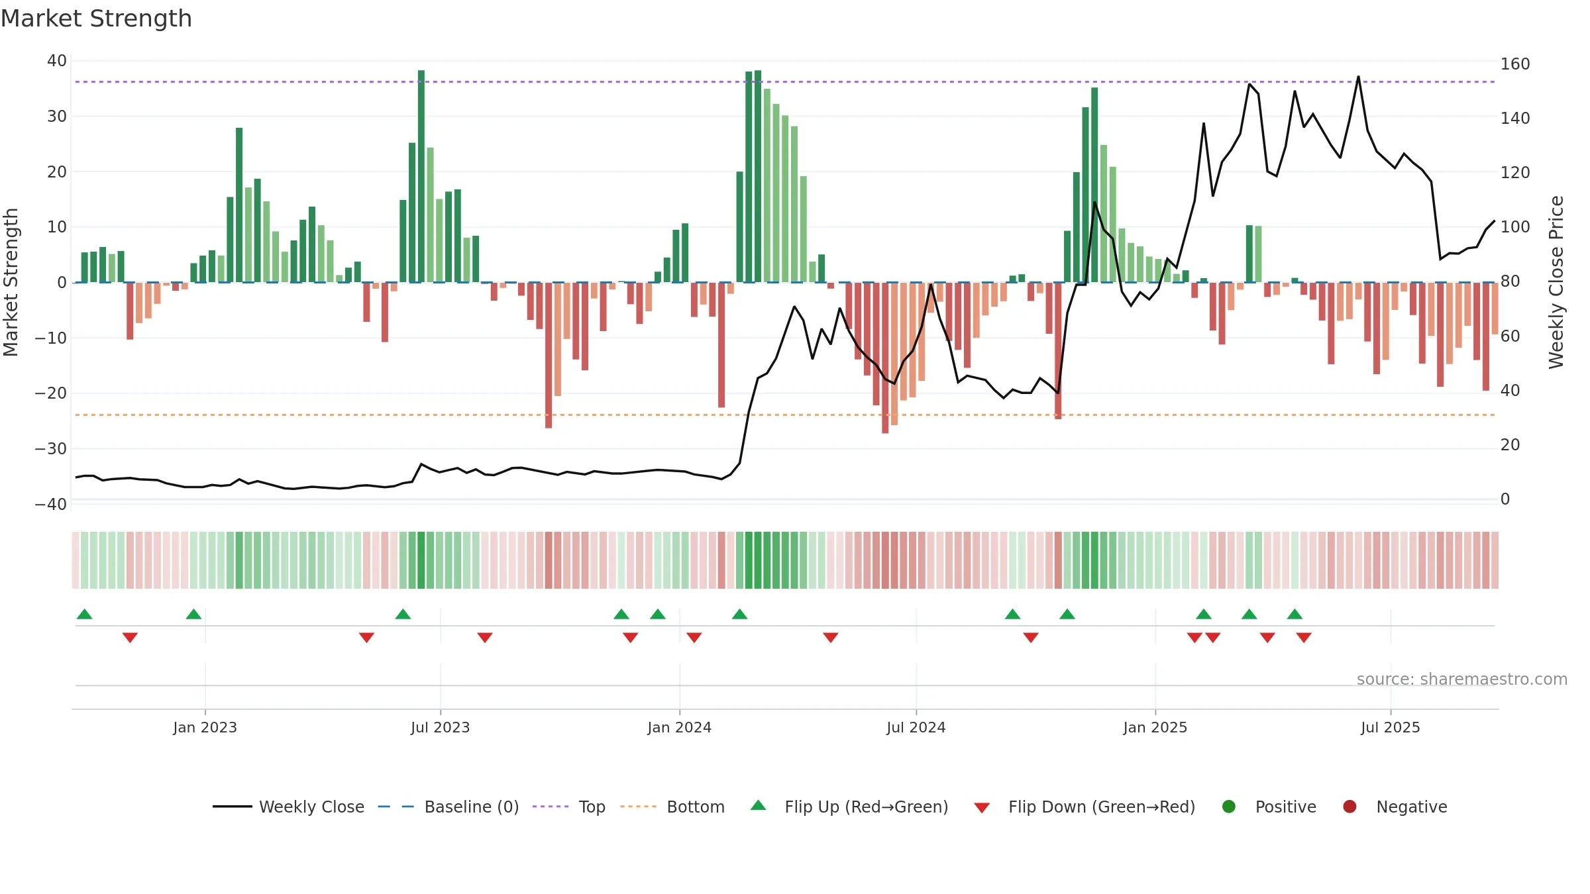Click the 'Jul 2024' x-axis label
1590x894 pixels.
point(916,727)
